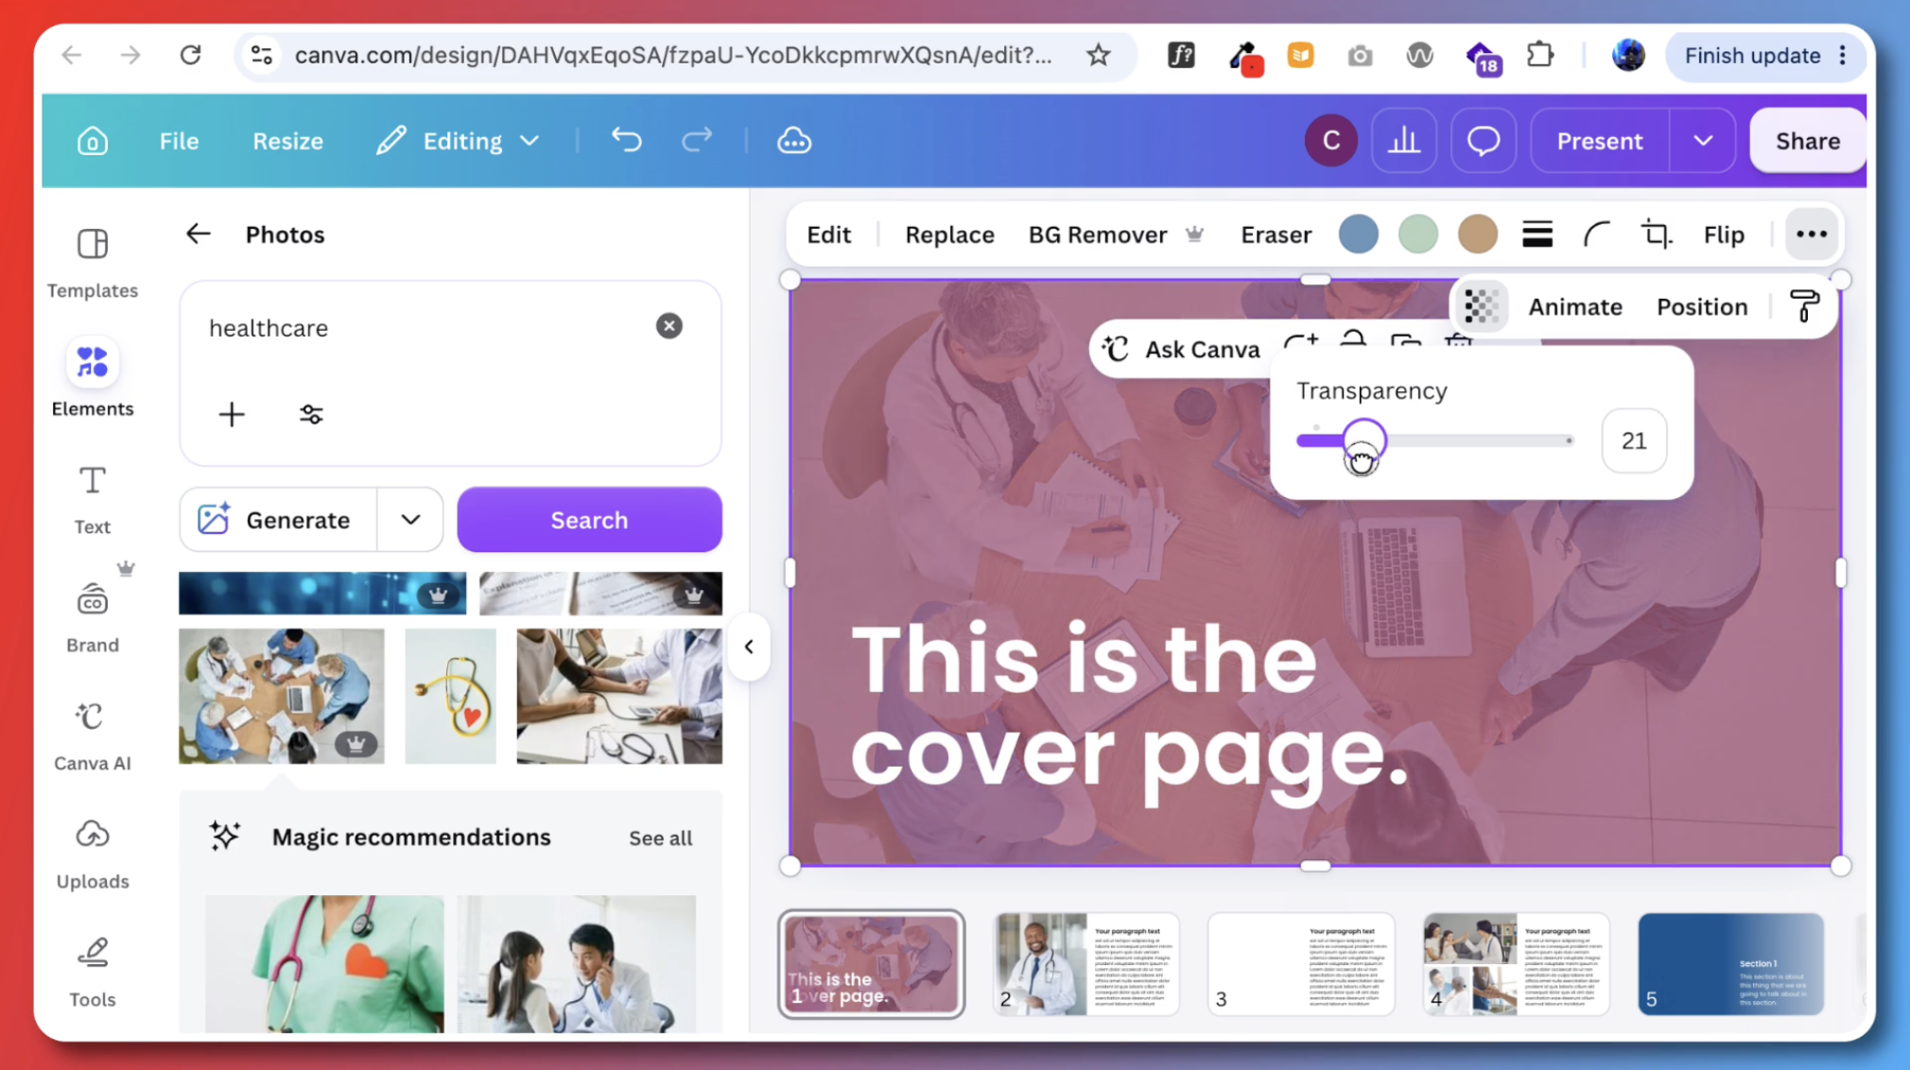Viewport: 1910px width, 1070px height.
Task: Open search filters icon under healthcare
Action: coord(311,414)
